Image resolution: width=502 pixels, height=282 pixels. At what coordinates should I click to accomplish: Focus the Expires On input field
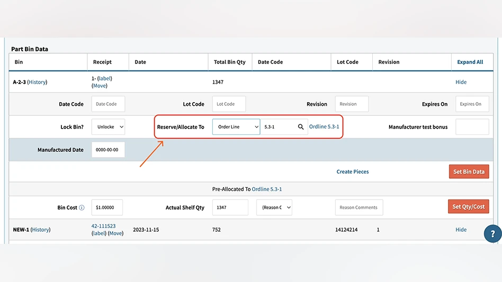click(472, 104)
